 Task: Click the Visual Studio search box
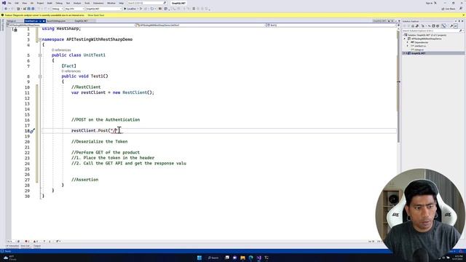tap(147, 3)
